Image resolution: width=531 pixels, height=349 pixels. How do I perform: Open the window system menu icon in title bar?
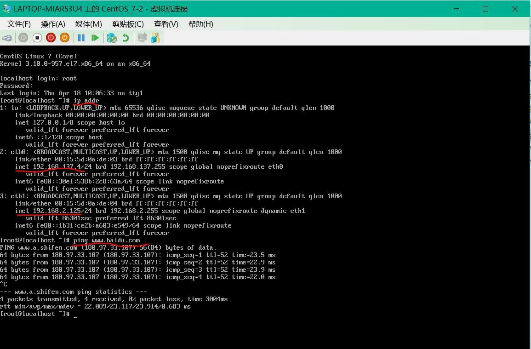(6, 9)
